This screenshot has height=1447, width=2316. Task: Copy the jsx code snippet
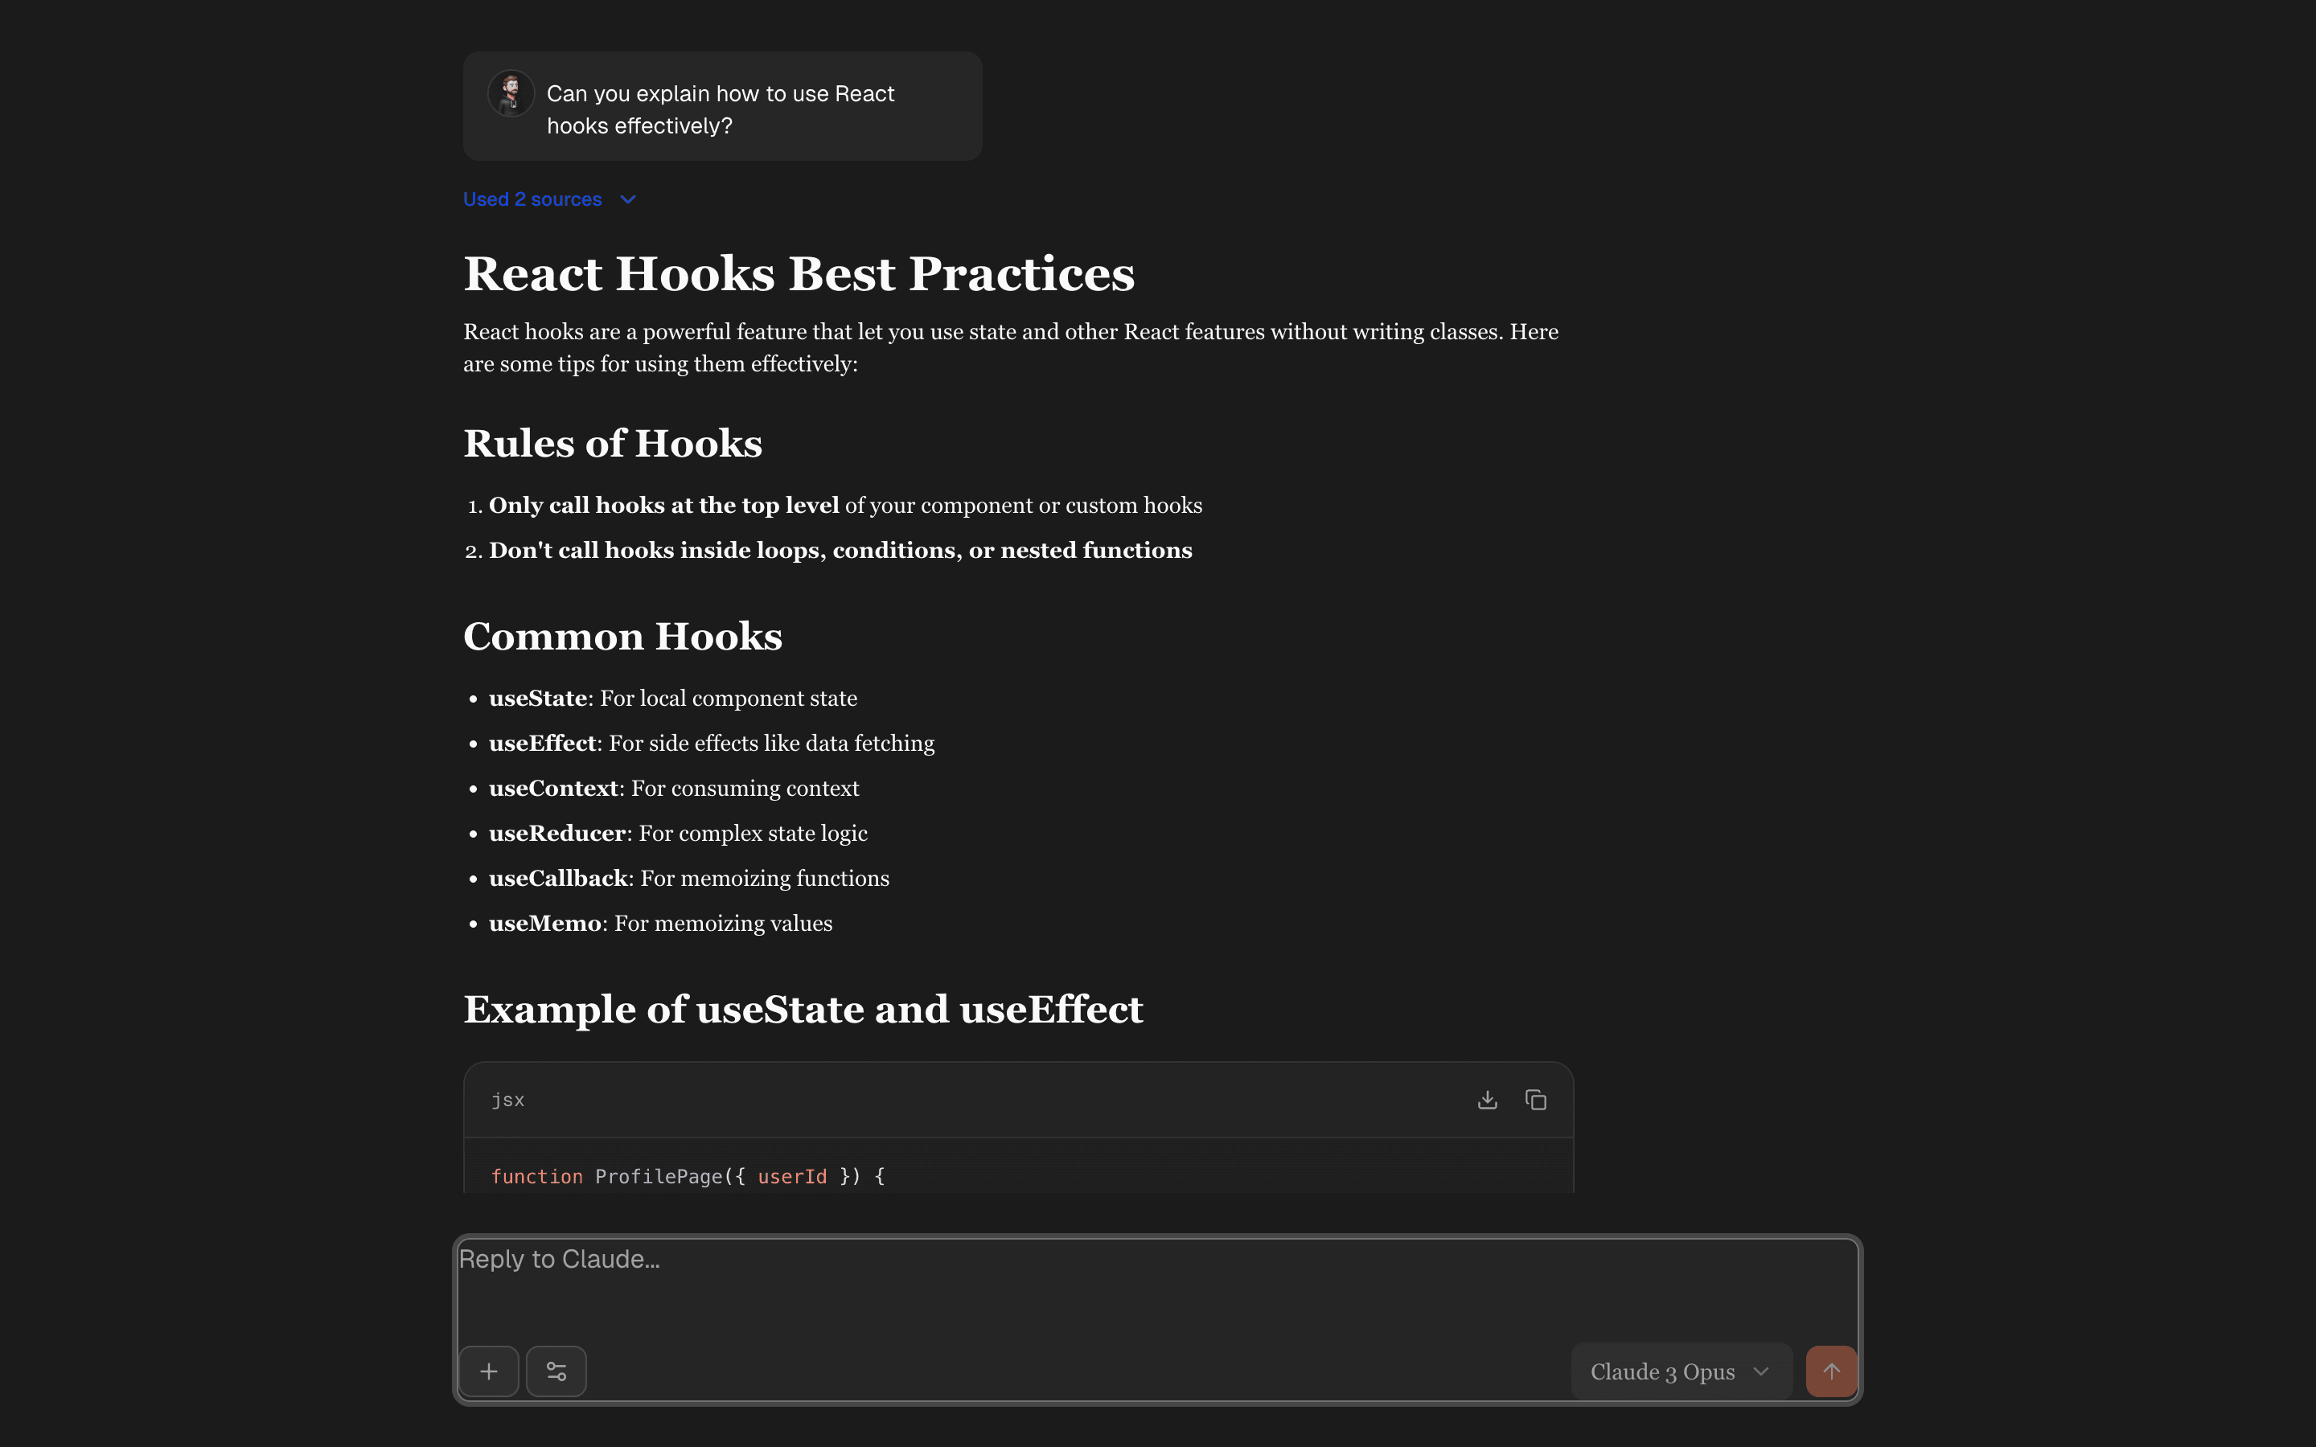pyautogui.click(x=1535, y=1100)
